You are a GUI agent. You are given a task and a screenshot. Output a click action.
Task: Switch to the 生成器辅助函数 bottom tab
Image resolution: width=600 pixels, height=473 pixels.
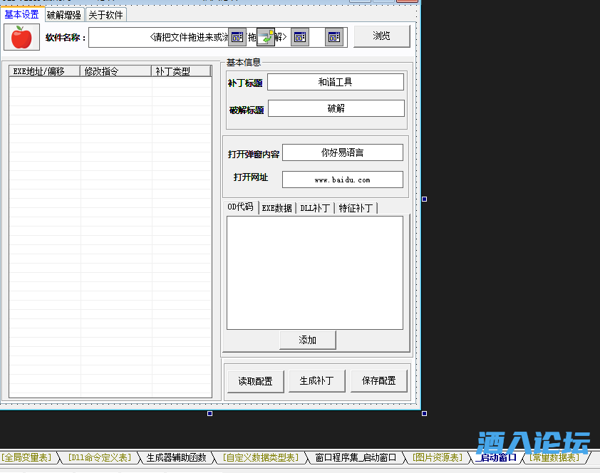pos(176,457)
